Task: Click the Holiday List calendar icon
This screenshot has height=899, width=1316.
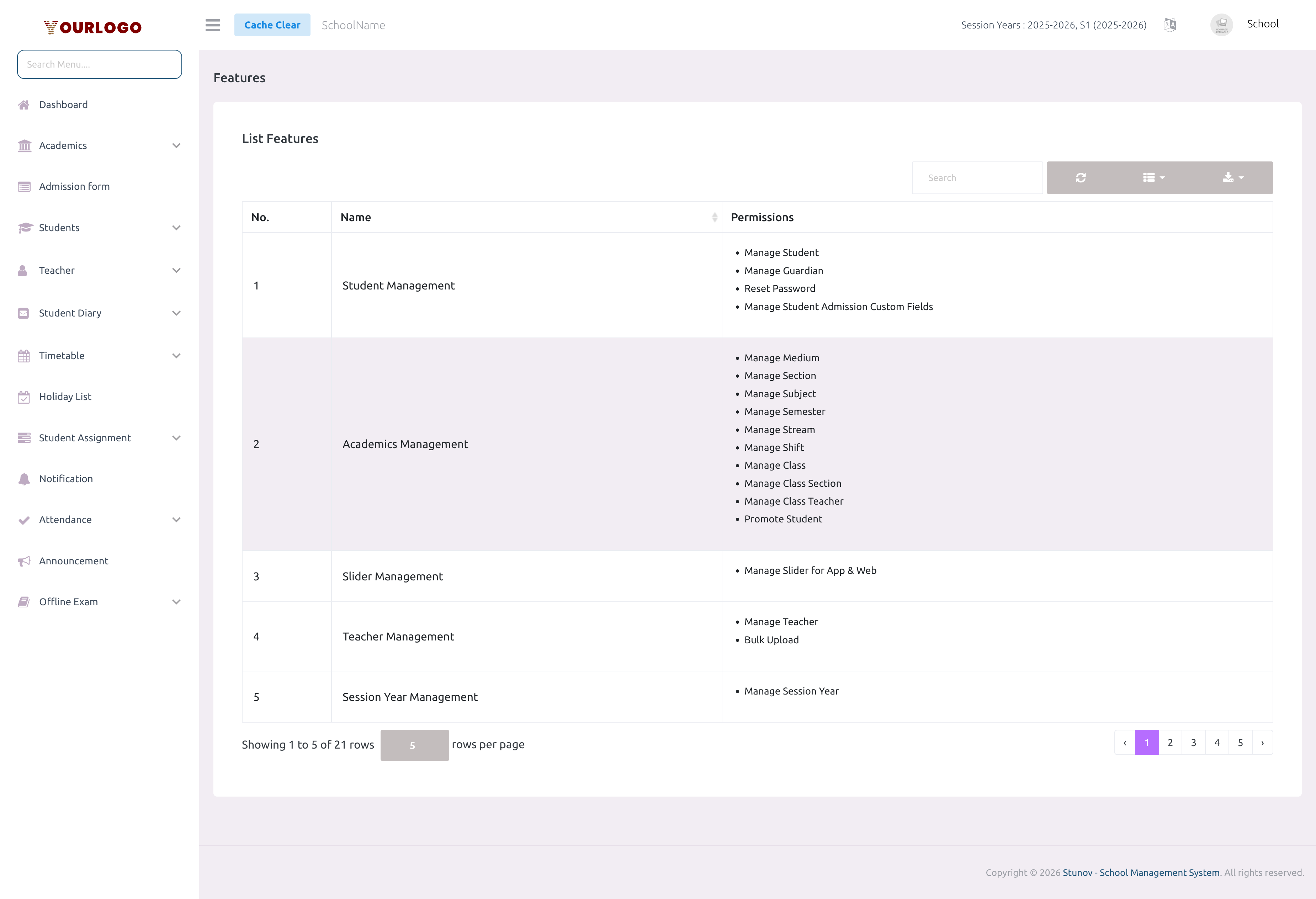Action: pos(24,396)
